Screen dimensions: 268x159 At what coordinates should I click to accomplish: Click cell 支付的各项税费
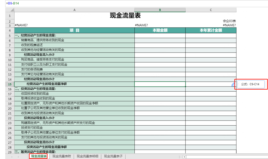(74, 69)
